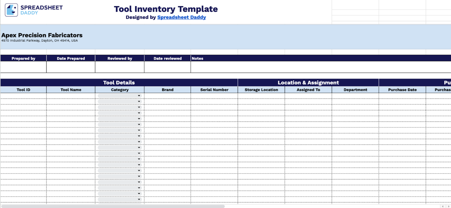Viewport: 451px width, 208px height.
Task: Select the Assigned To column header
Action: tap(308, 90)
